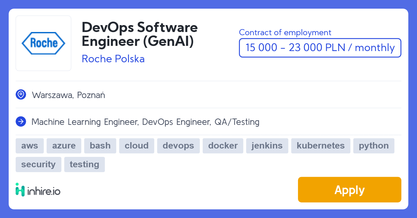
Task: Open the Roche Polska company link
Action: click(113, 59)
